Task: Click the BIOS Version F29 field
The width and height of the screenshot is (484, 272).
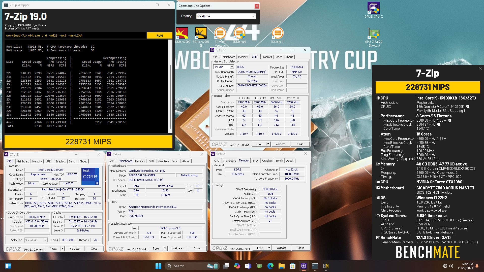Action: tap(165, 211)
